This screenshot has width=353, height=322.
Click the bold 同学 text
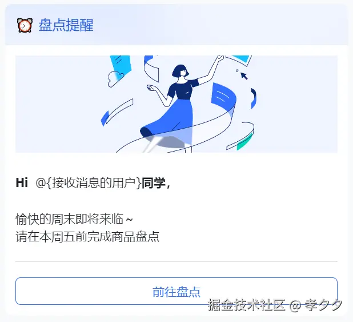tap(154, 182)
